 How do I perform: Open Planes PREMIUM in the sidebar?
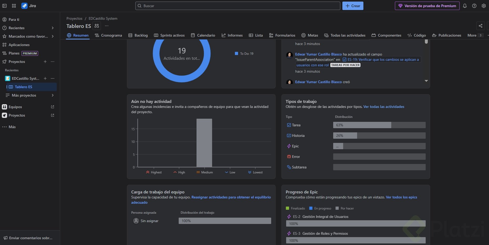[x=20, y=53]
